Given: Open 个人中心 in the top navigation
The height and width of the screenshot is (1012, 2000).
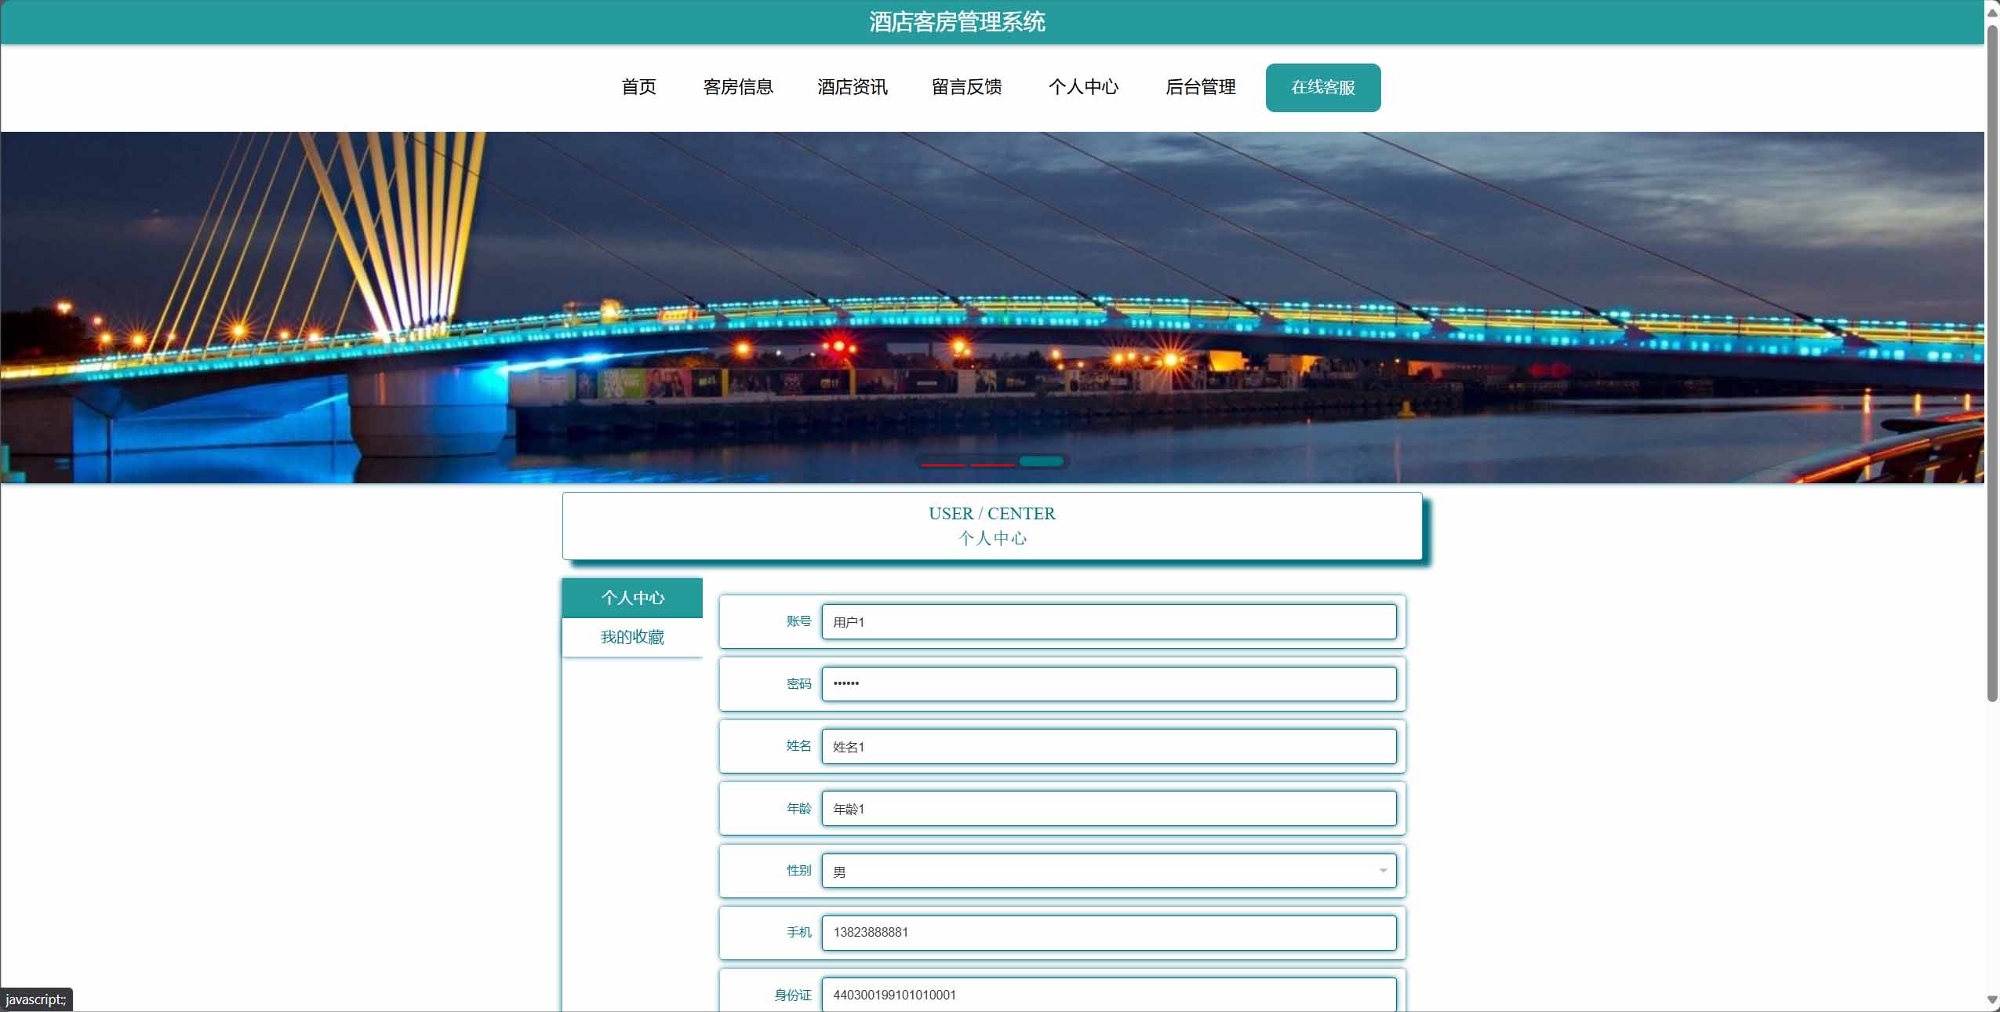Looking at the screenshot, I should (1083, 87).
